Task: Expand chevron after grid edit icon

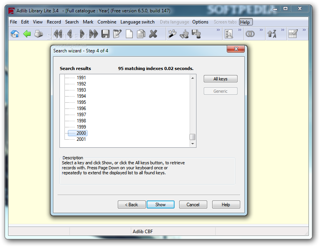Action: 304,30
